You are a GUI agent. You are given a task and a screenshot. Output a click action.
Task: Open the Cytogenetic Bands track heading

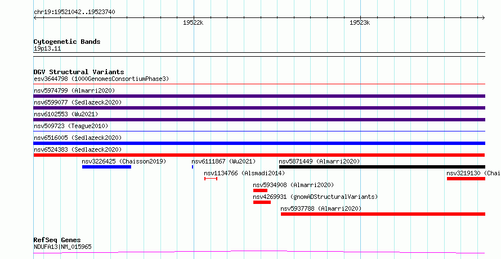click(67, 42)
